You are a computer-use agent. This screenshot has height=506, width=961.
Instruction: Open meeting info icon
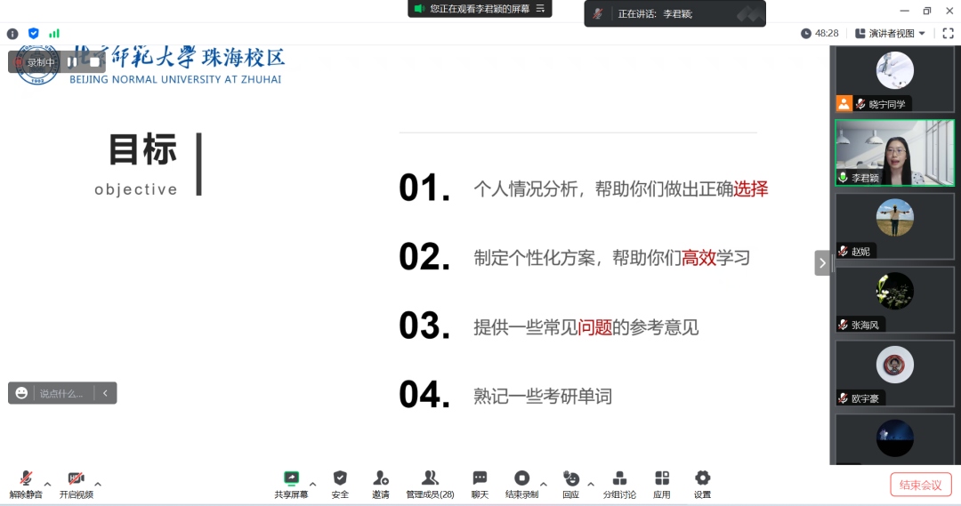pyautogui.click(x=12, y=34)
